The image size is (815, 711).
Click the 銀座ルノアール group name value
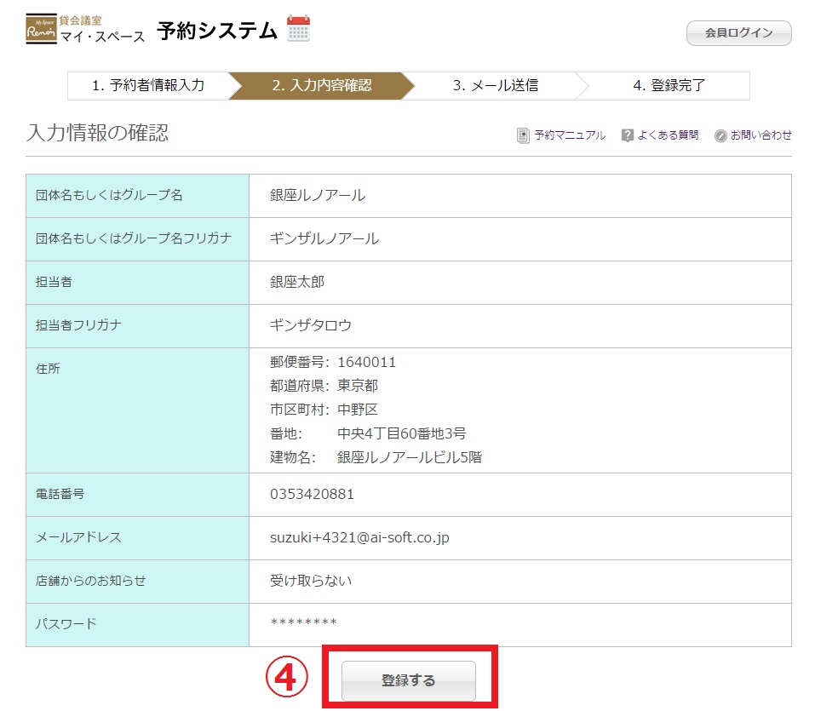coord(317,195)
